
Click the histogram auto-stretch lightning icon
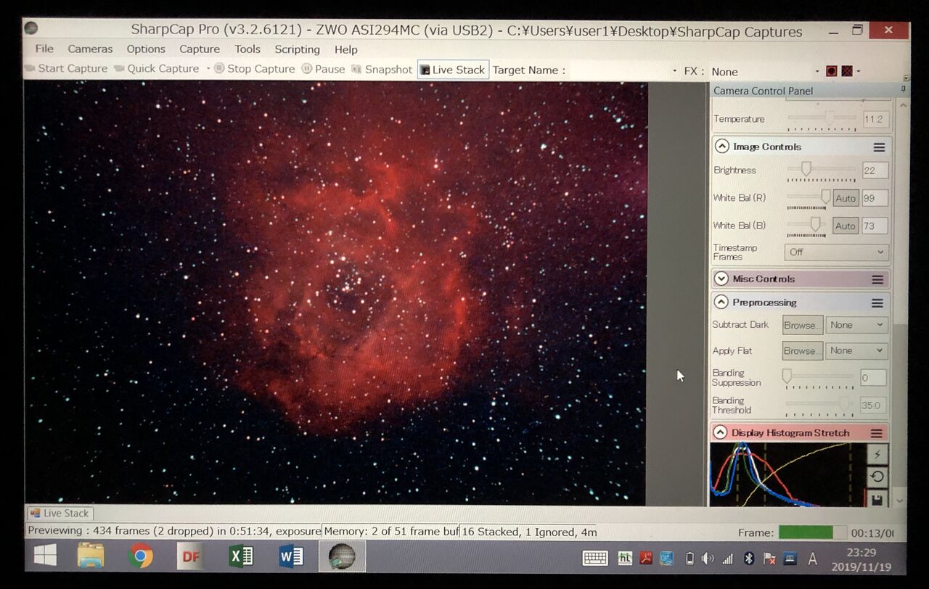(877, 455)
